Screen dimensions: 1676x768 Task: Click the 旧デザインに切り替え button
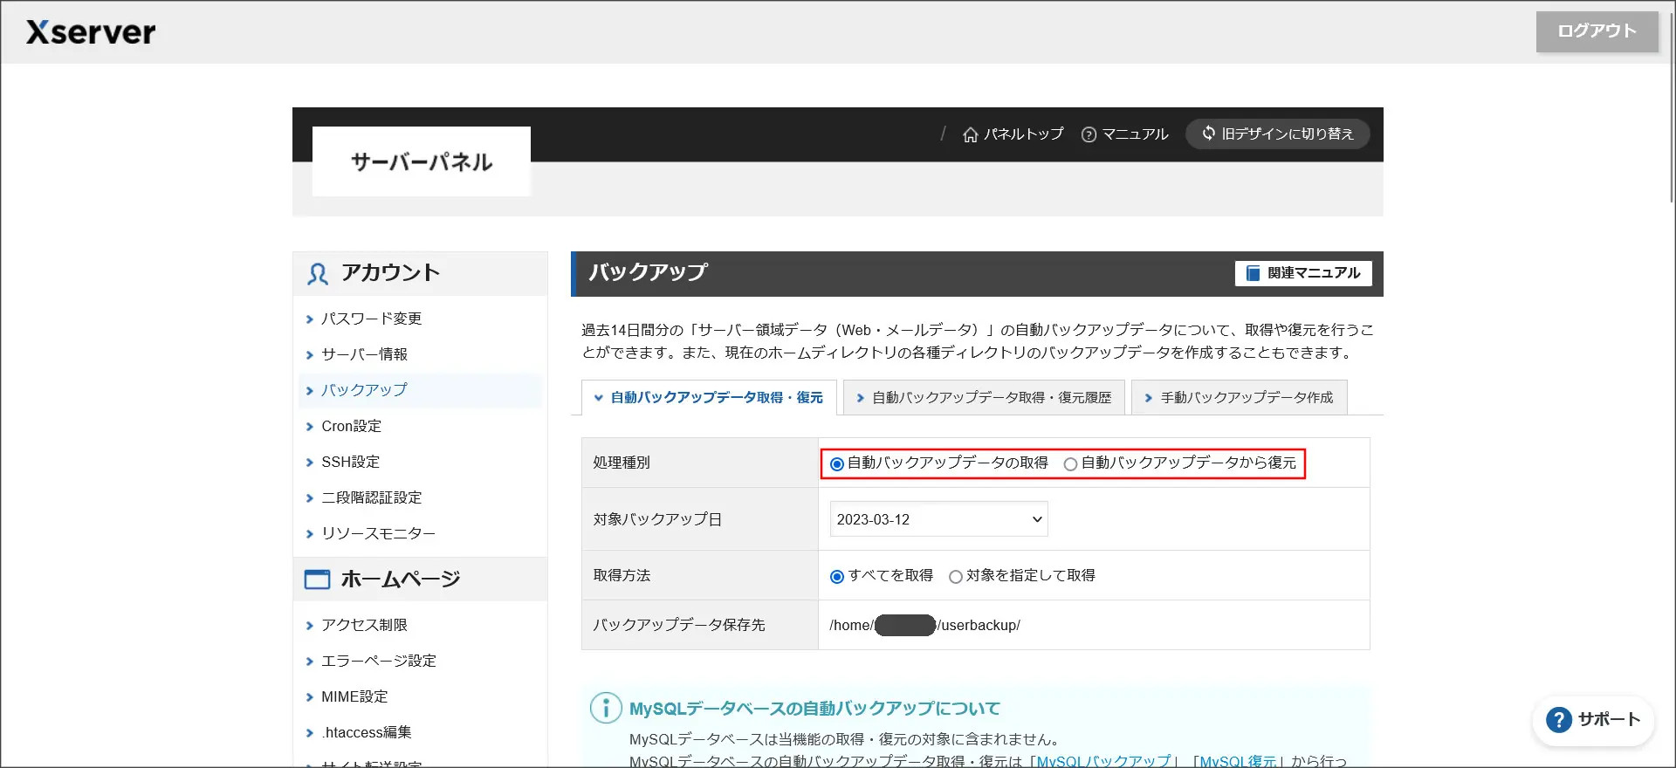point(1277,134)
